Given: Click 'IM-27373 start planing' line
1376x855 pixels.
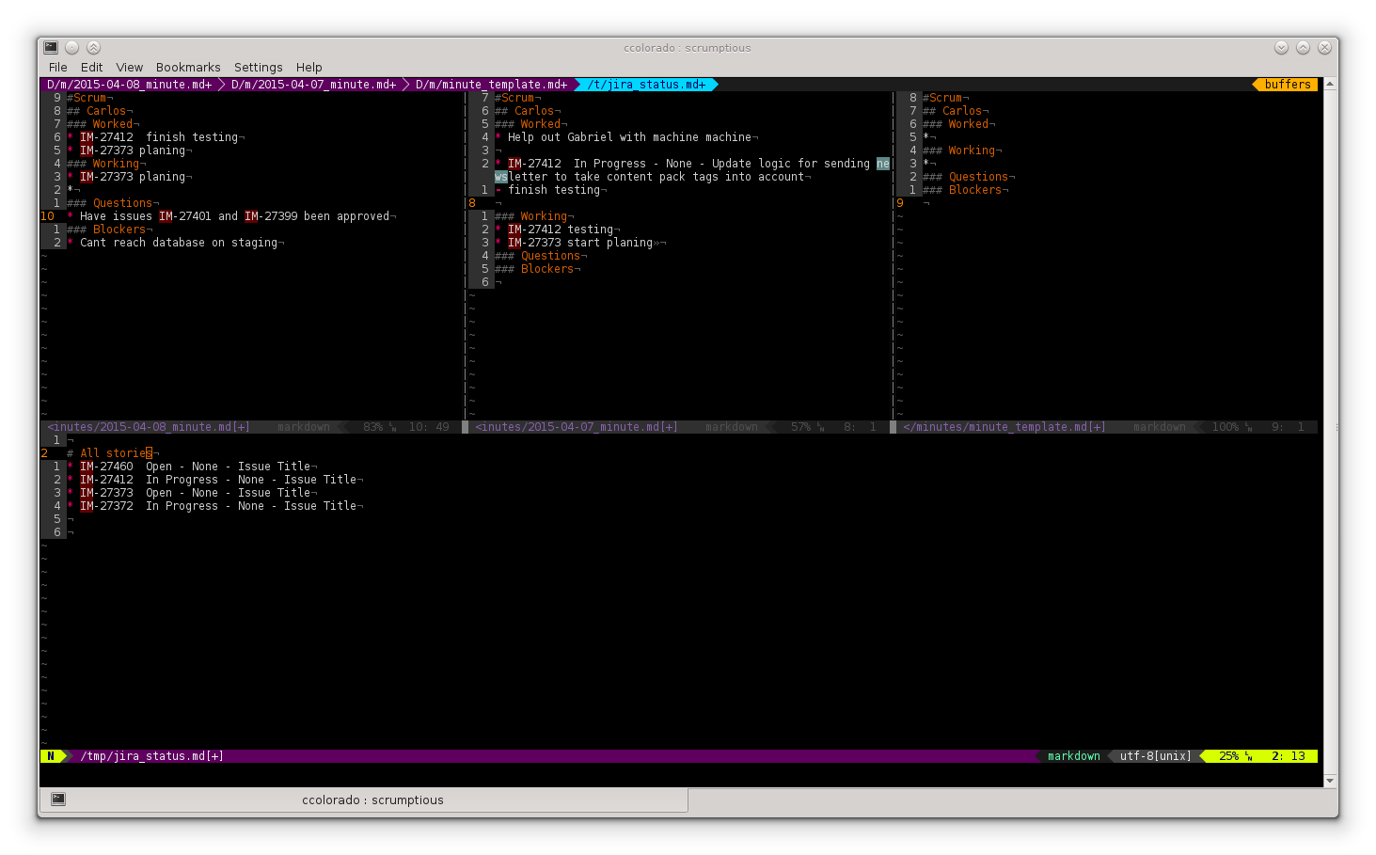Looking at the screenshot, I should [x=580, y=243].
